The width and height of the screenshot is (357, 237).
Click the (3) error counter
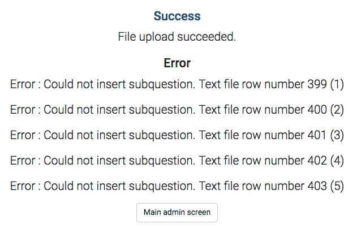point(337,135)
